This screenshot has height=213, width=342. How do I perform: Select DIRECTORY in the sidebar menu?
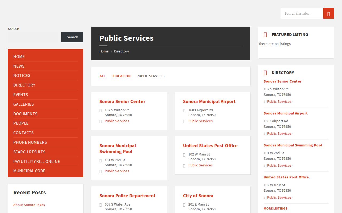[46, 85]
